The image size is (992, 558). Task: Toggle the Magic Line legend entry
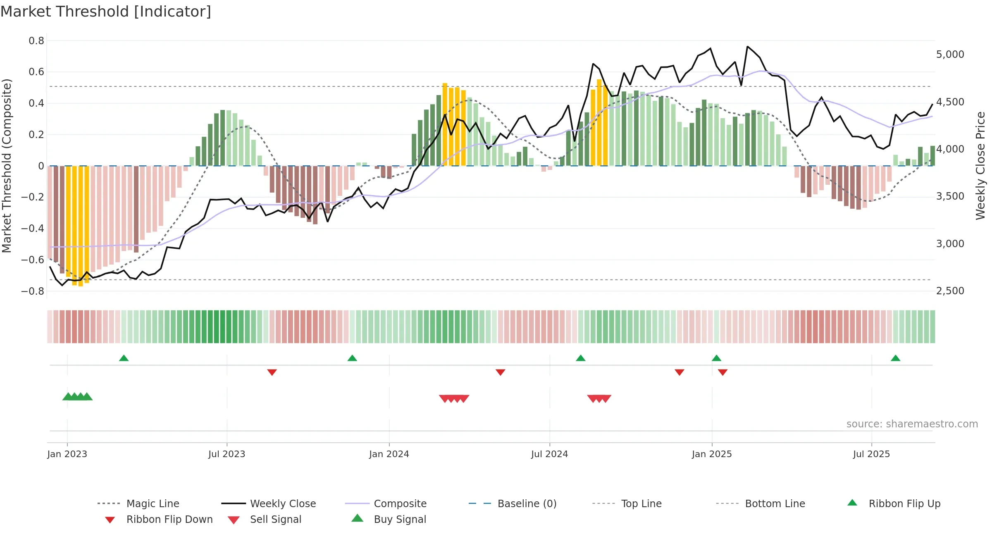(138, 503)
